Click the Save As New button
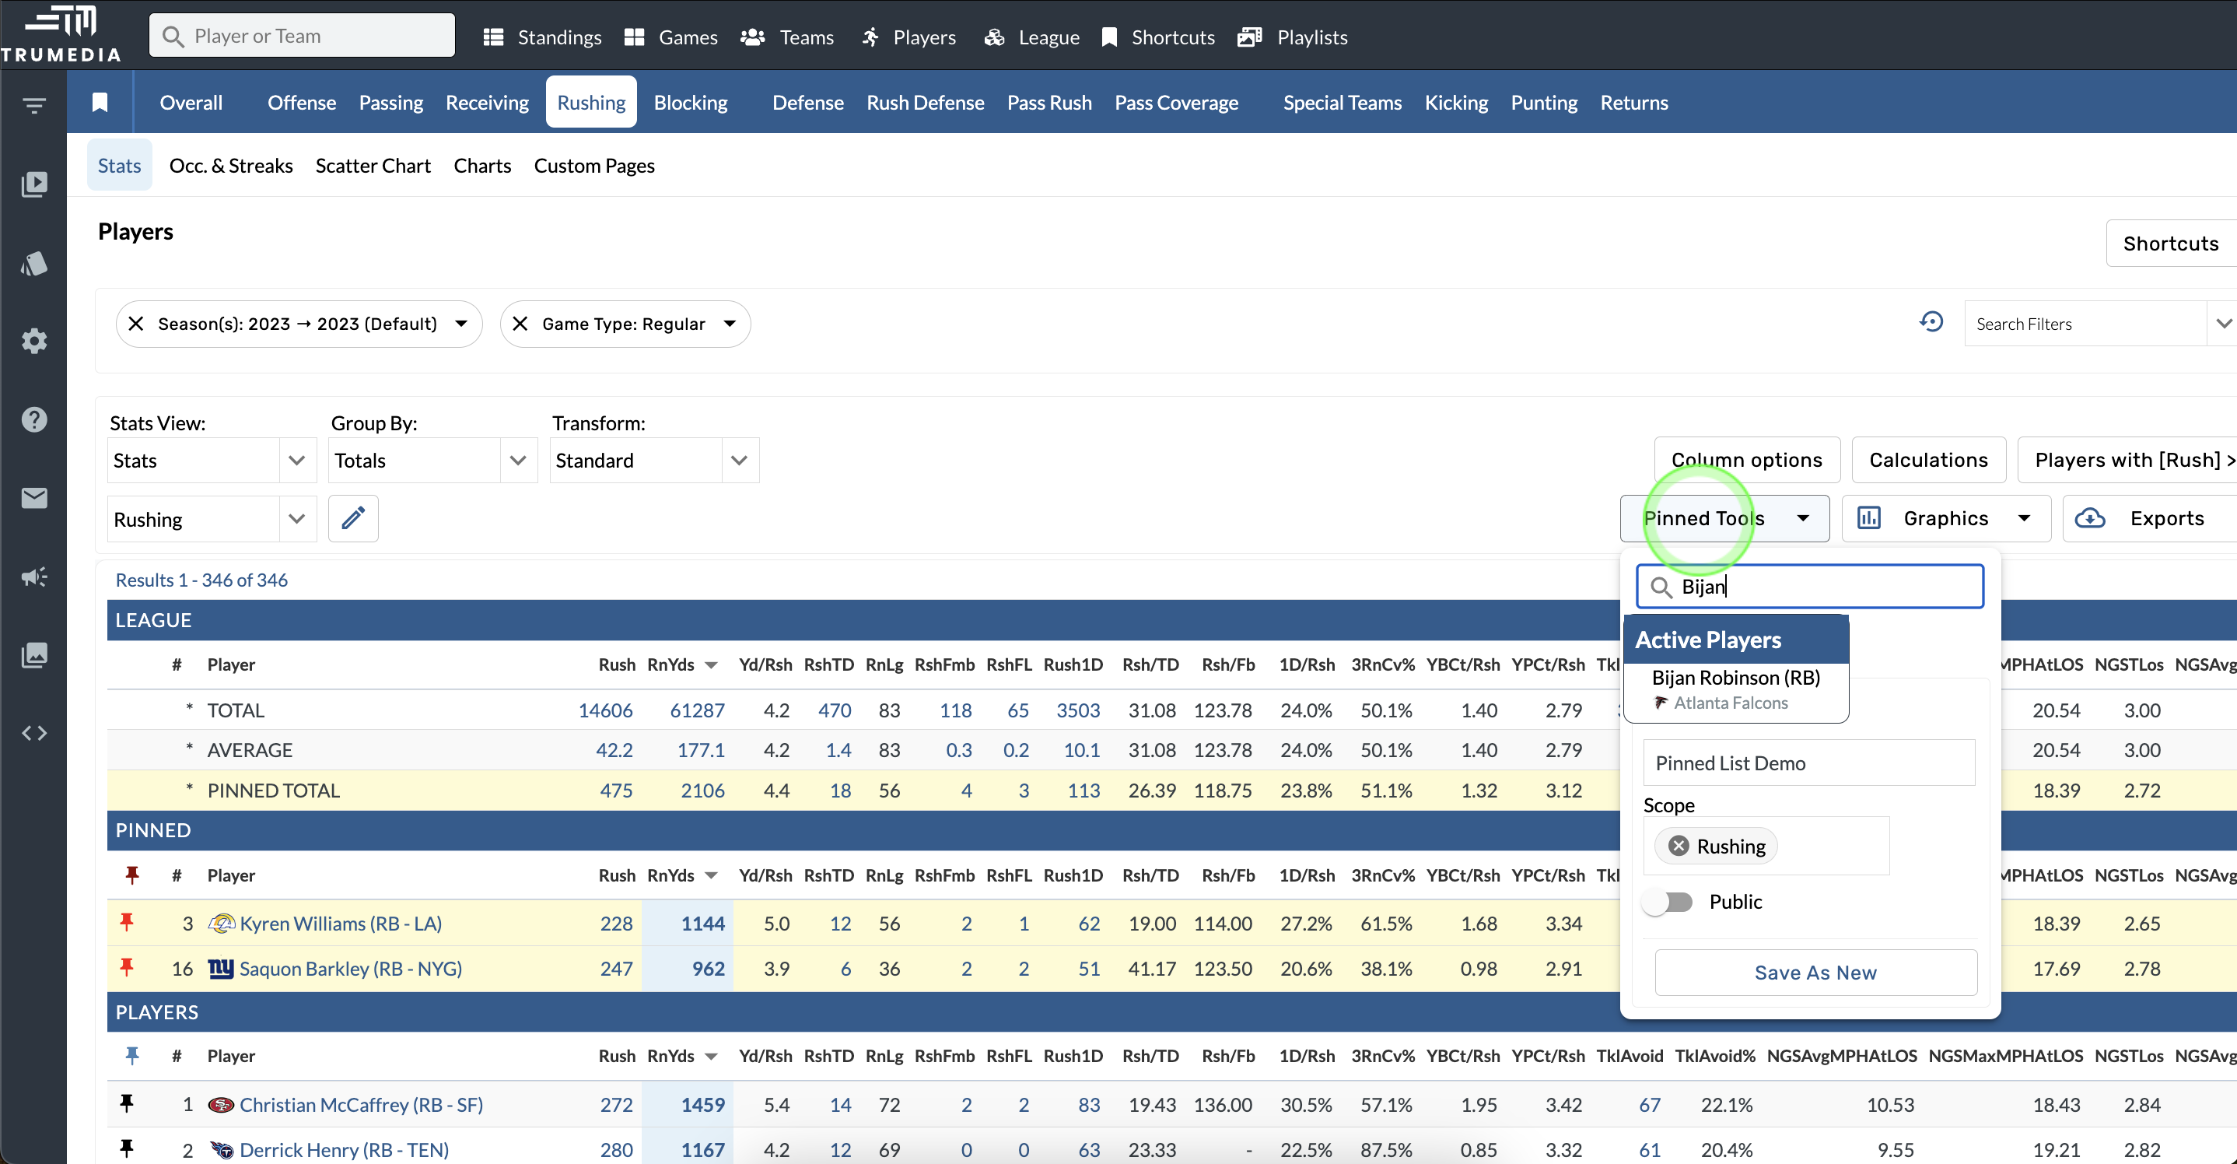The width and height of the screenshot is (2237, 1164). tap(1815, 972)
